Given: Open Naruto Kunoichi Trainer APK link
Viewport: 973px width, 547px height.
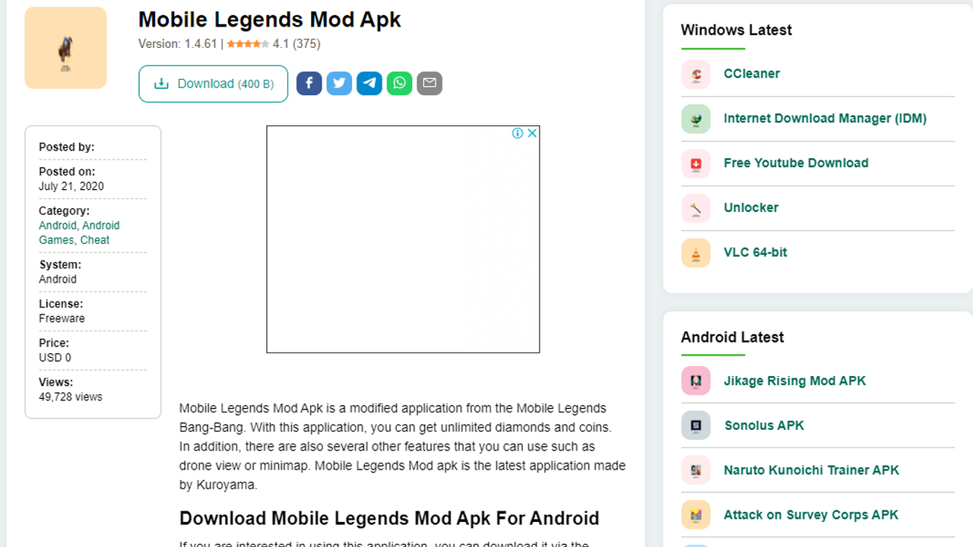Looking at the screenshot, I should click(x=811, y=470).
